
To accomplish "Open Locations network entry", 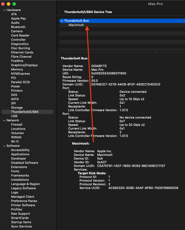I will 18,129.
